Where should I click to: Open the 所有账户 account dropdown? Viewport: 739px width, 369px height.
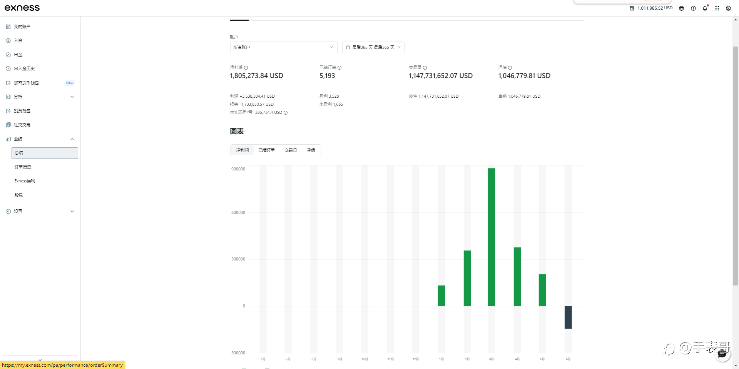pyautogui.click(x=284, y=47)
